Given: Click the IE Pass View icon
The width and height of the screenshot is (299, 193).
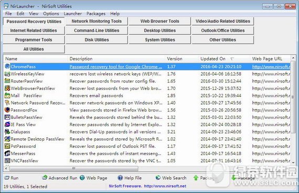Looking at the screenshot, I should point(7,125).
